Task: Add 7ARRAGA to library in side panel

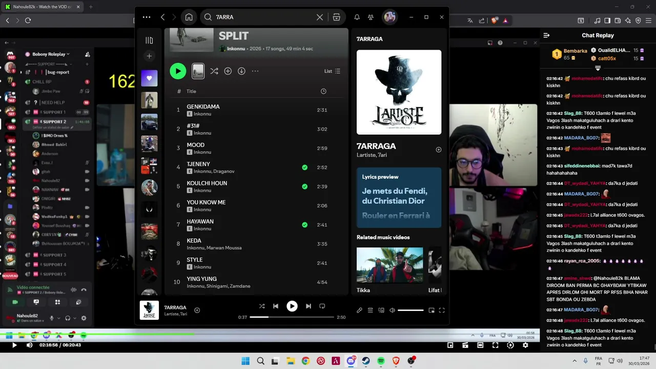Action: point(438,150)
